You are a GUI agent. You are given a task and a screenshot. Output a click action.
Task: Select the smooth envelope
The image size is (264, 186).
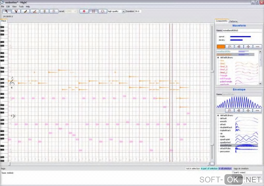(x=223, y=122)
